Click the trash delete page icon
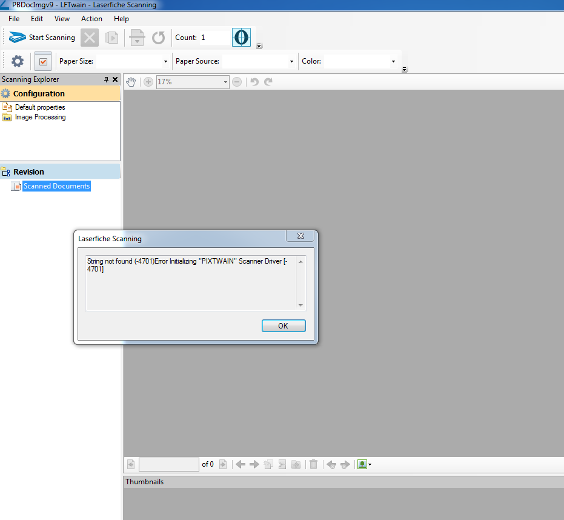564x520 pixels. [313, 464]
